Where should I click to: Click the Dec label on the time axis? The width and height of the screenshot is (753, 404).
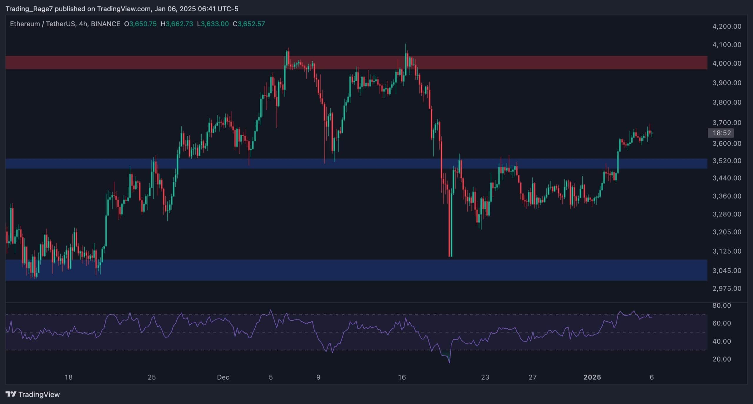point(224,377)
